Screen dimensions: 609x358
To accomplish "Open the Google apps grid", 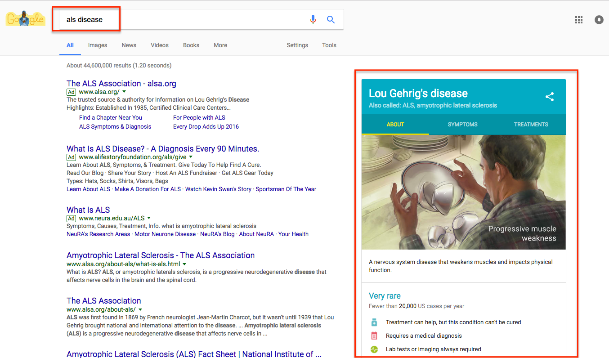I will pyautogui.click(x=579, y=20).
